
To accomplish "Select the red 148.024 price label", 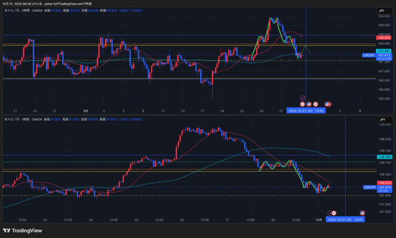I will click(384, 183).
